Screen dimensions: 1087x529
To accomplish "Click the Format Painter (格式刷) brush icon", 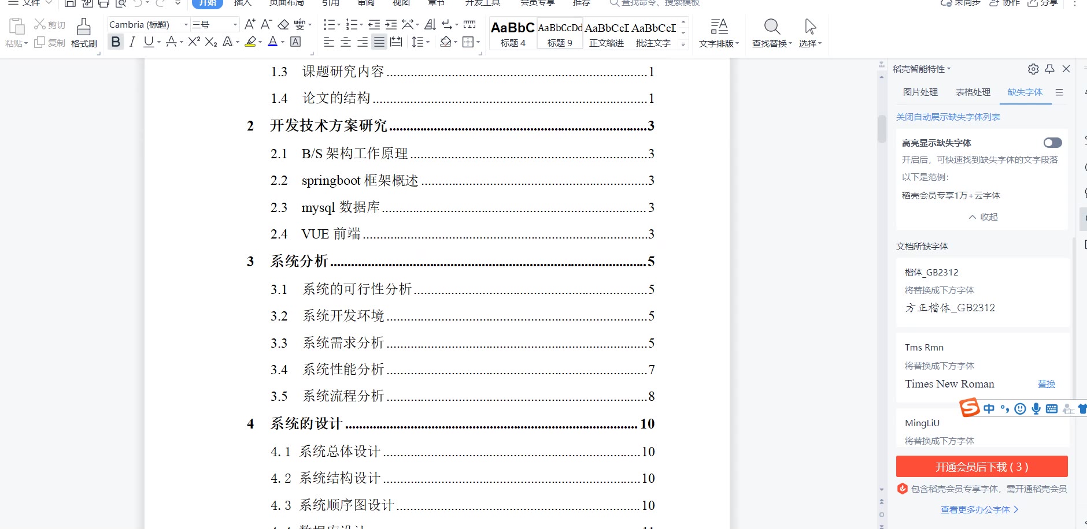I will pos(84,27).
